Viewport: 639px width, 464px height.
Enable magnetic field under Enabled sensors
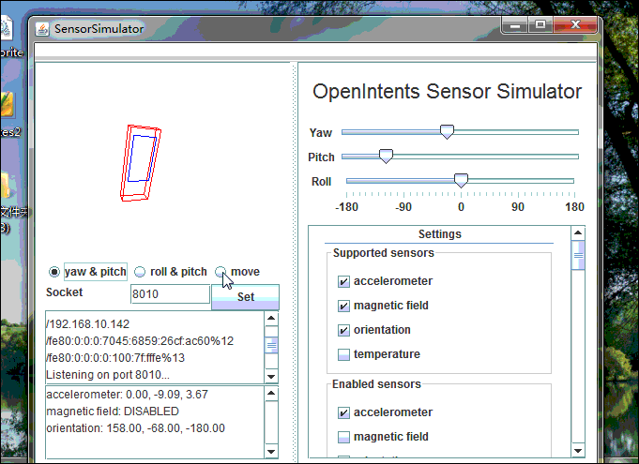(x=343, y=437)
